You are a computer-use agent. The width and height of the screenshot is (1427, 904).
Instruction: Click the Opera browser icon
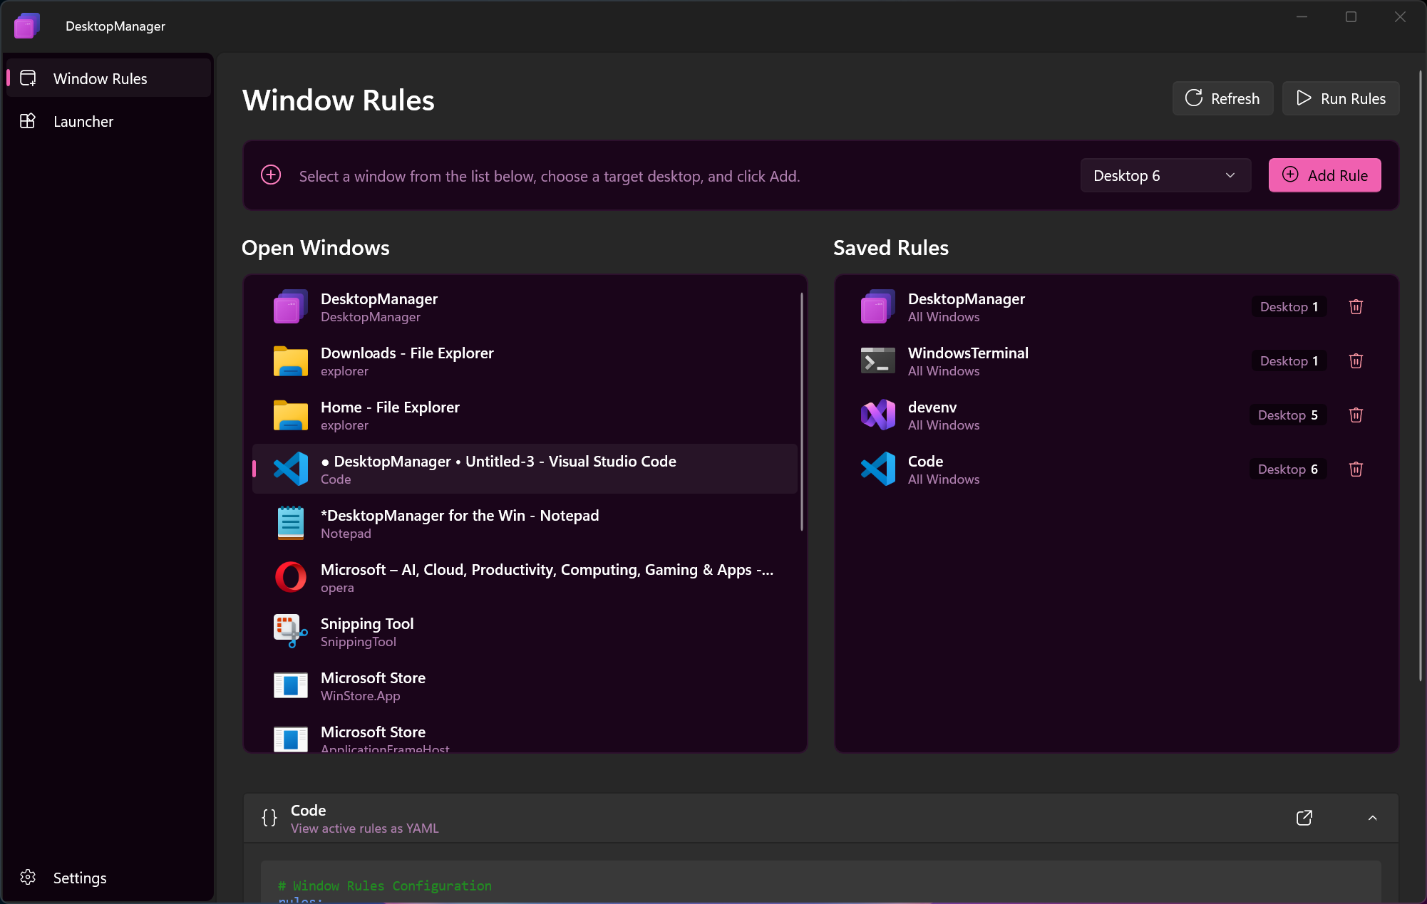(290, 577)
